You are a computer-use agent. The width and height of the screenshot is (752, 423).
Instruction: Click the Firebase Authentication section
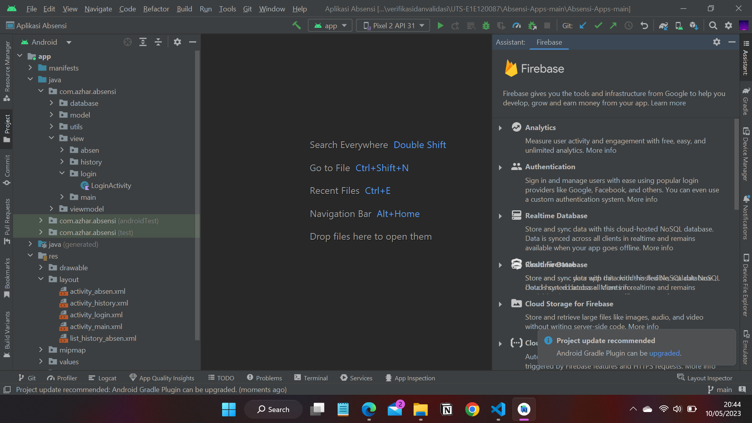(550, 166)
